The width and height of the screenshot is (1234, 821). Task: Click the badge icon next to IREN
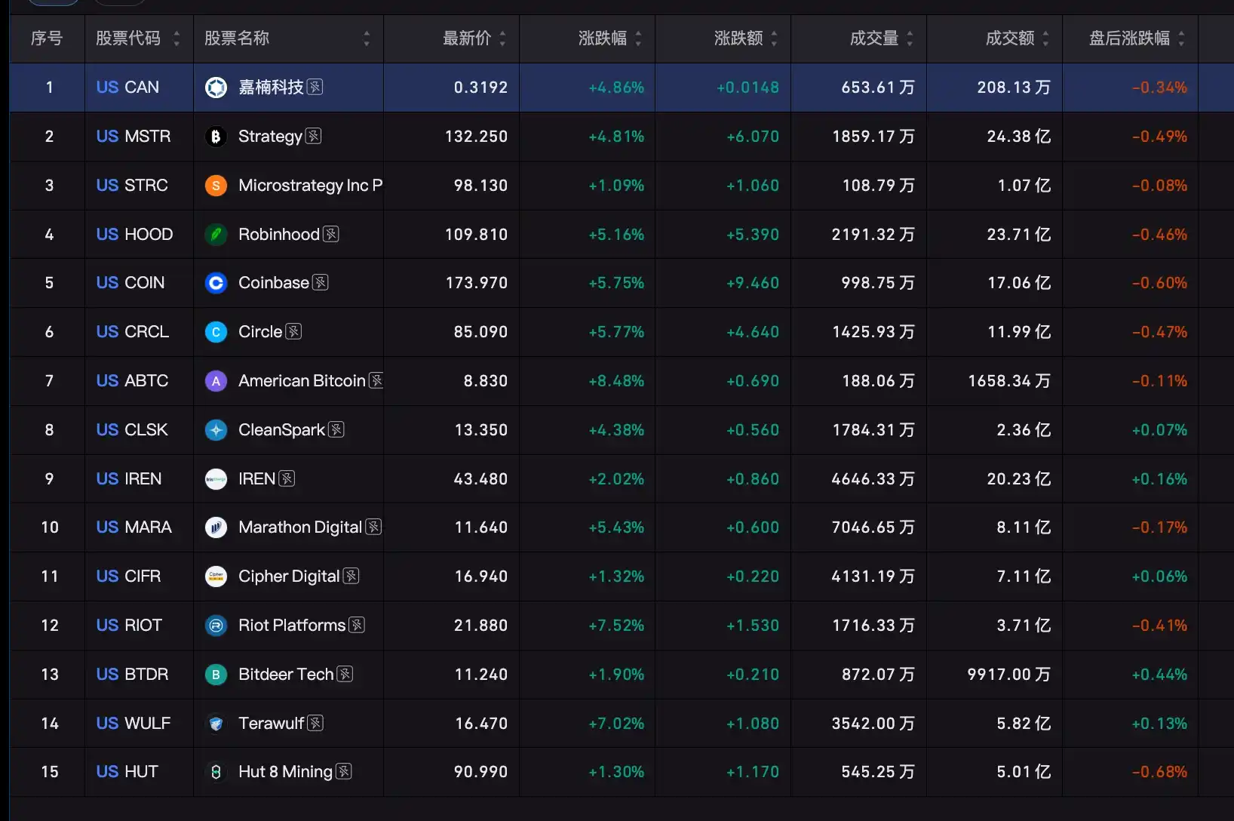(287, 478)
